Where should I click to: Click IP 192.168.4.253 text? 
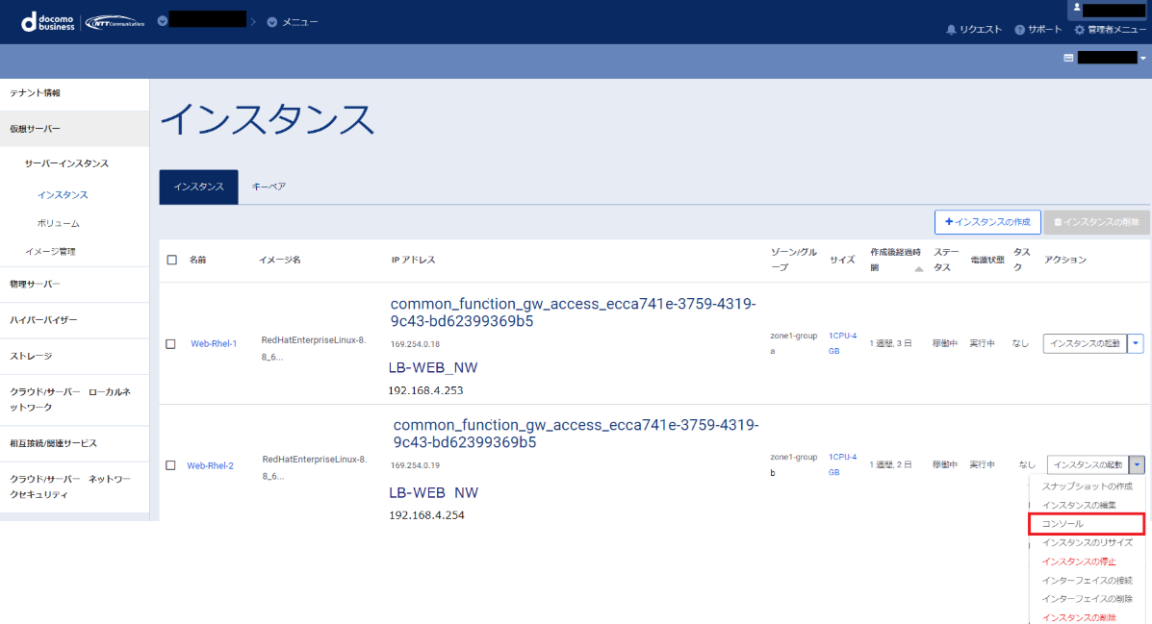tap(425, 390)
